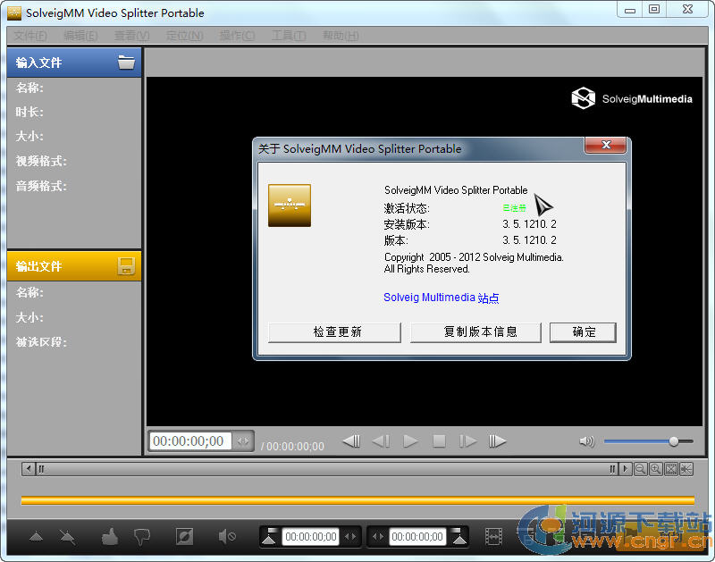715x562 pixels.
Task: Click the open input file folder icon
Action: [126, 63]
